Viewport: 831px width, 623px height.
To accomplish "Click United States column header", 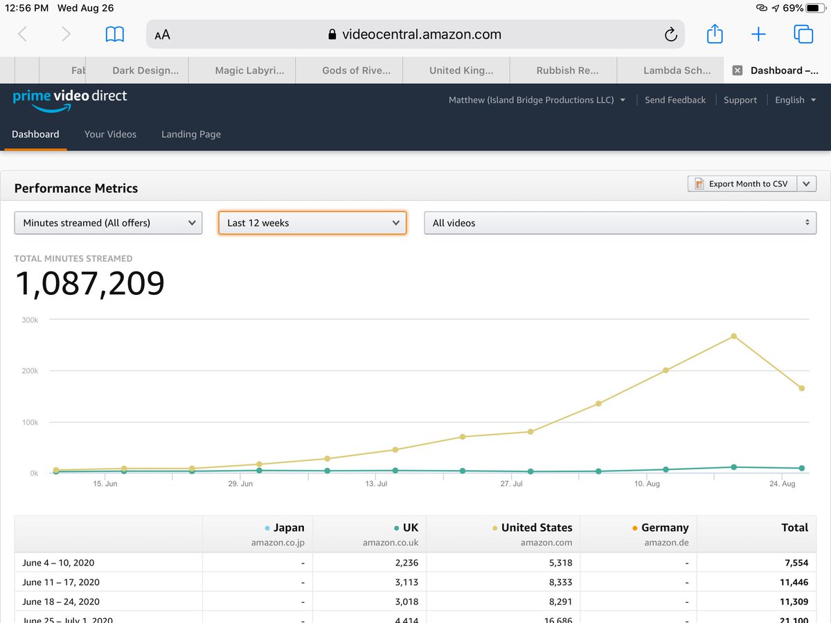I will (503, 534).
